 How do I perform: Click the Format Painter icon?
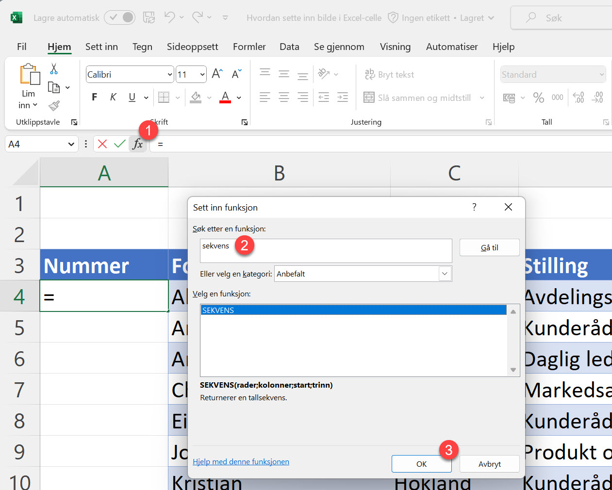53,105
